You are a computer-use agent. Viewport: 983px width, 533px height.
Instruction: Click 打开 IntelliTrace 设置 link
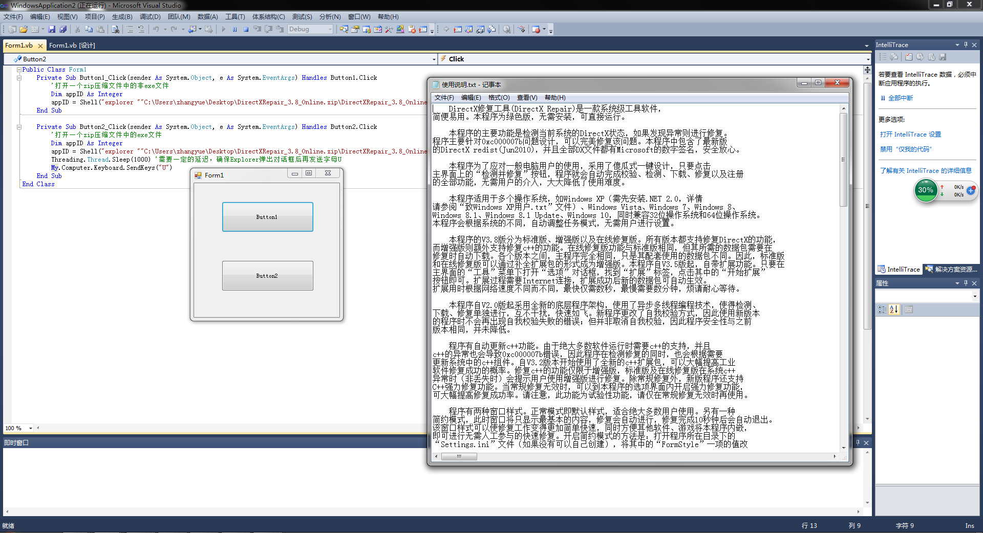[x=910, y=135]
